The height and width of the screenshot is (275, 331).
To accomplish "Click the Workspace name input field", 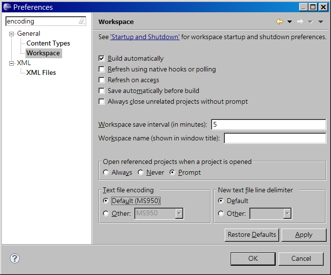I will point(275,138).
